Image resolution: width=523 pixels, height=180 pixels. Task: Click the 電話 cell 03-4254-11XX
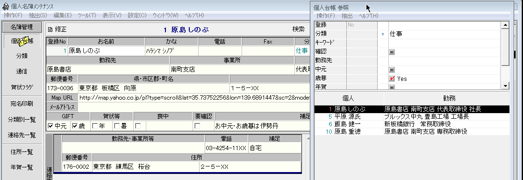click(226, 148)
